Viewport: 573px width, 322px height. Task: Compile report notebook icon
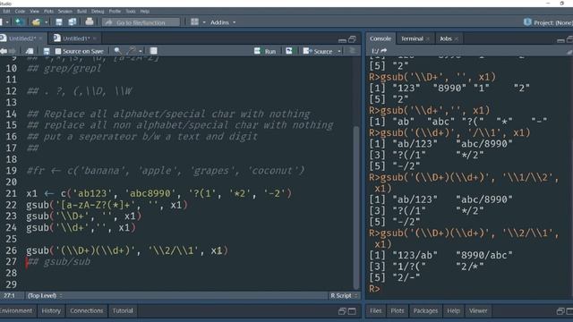tap(153, 51)
